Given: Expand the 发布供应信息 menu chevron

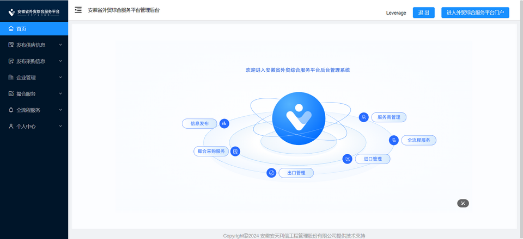Looking at the screenshot, I should click(x=60, y=45).
